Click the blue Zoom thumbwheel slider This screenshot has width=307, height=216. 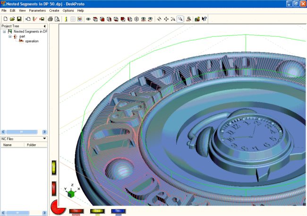click(x=118, y=211)
